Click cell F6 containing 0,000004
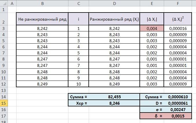This screenshot has height=123, width=196. point(178,47)
